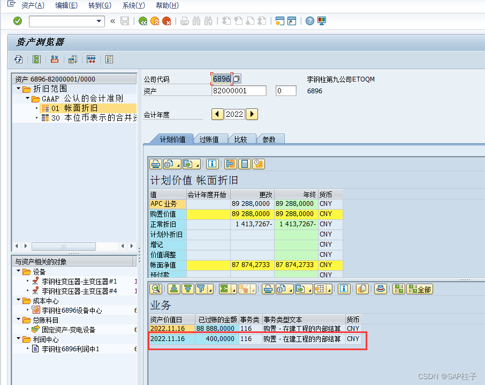Viewport: 485px width, 385px height.
Task: Click the search help button beside company code 6896
Action: tap(237, 79)
